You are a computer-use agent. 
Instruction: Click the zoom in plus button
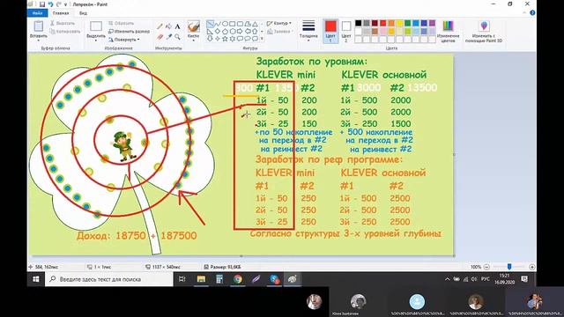[x=532, y=267]
